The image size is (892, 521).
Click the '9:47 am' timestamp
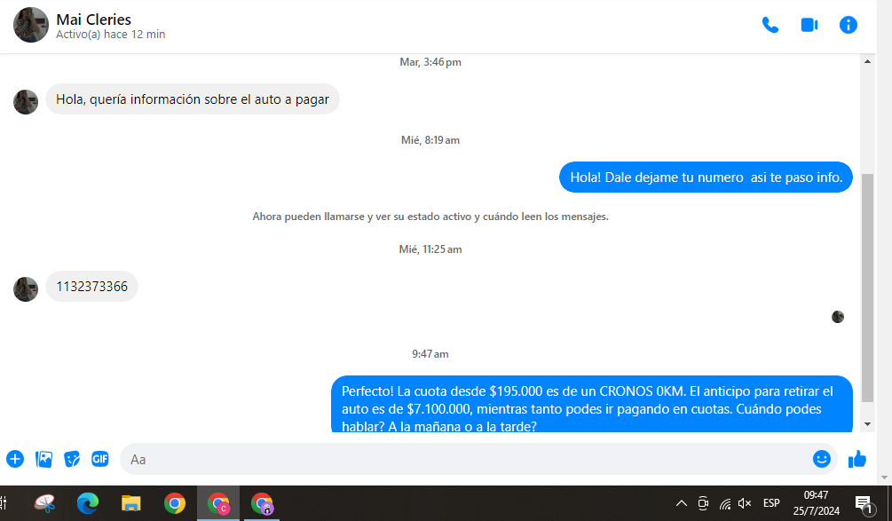430,354
